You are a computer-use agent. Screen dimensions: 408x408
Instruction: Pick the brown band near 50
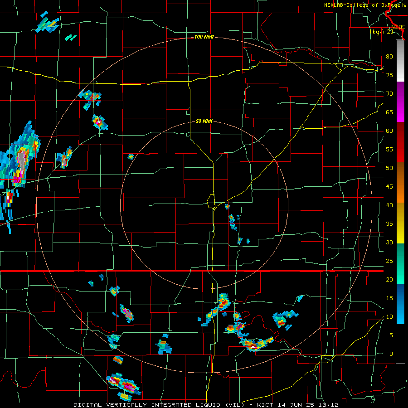pos(400,173)
